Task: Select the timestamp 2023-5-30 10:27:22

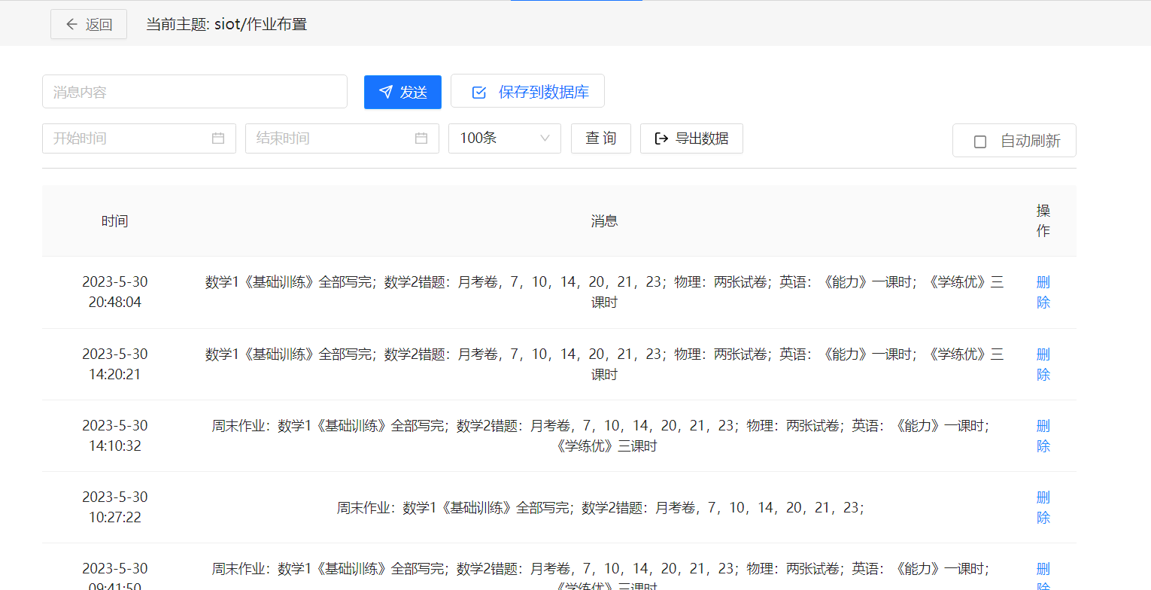Action: point(115,507)
